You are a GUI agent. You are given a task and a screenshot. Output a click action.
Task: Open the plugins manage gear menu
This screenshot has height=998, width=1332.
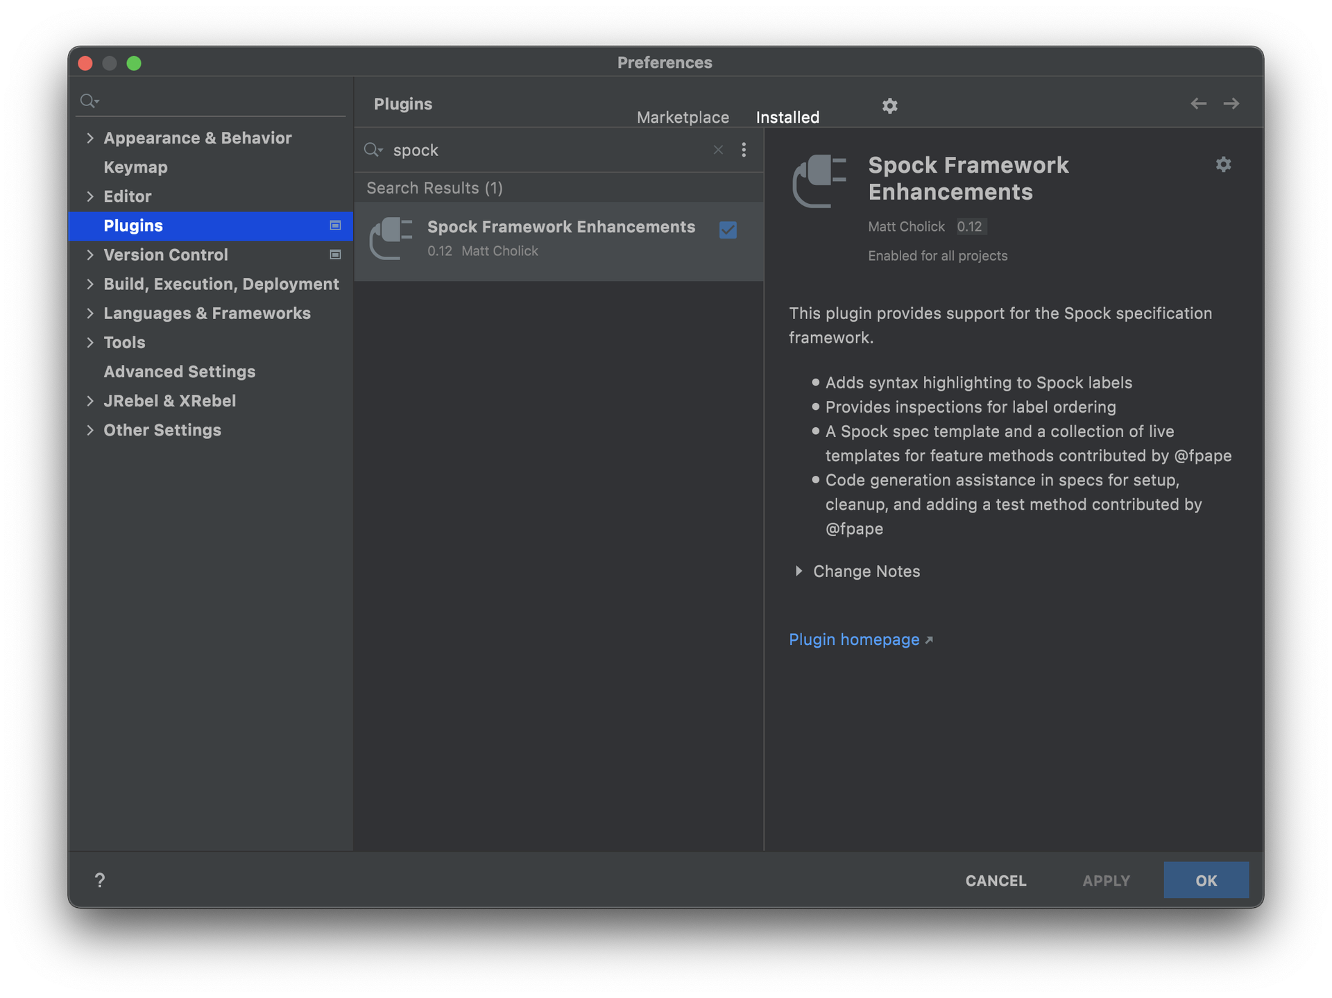coord(889,105)
